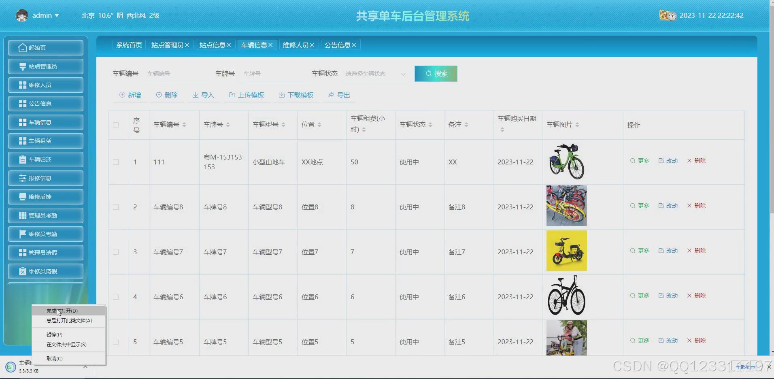Viewport: 774px width, 379px height.
Task: Select the 车辆租赁 sidebar icon
Action: click(23, 141)
